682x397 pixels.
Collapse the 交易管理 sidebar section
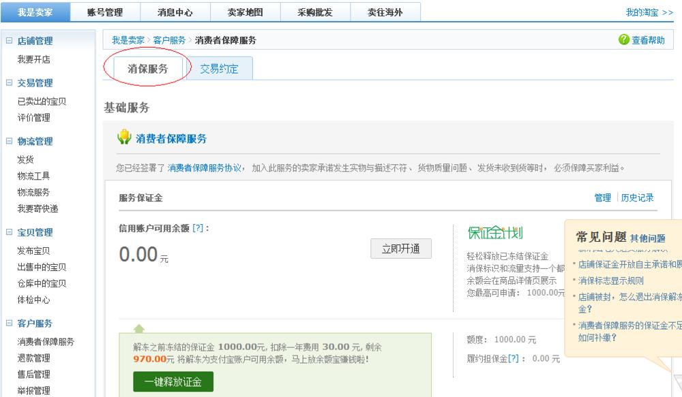point(9,82)
